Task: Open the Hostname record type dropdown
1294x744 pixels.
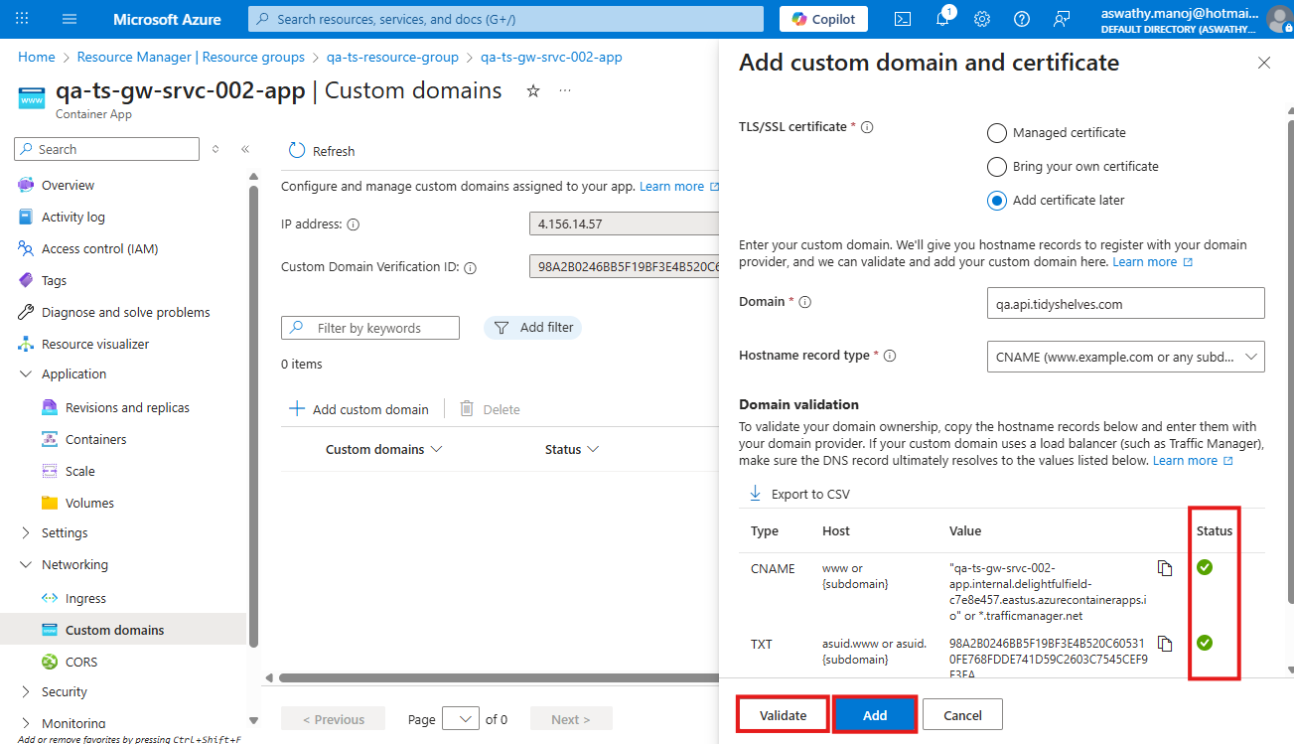Action: (x=1125, y=357)
